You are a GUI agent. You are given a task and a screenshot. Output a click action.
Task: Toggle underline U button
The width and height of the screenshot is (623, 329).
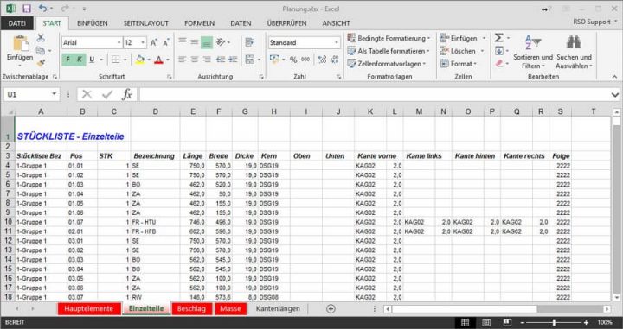coord(92,60)
